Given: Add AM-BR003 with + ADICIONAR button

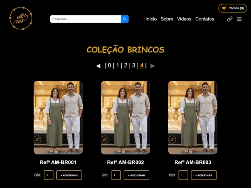Looking at the screenshot, I should [x=204, y=175].
